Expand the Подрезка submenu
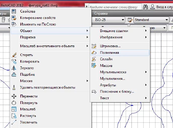Screen dimensions: 173x128 click(x=87, y=37)
